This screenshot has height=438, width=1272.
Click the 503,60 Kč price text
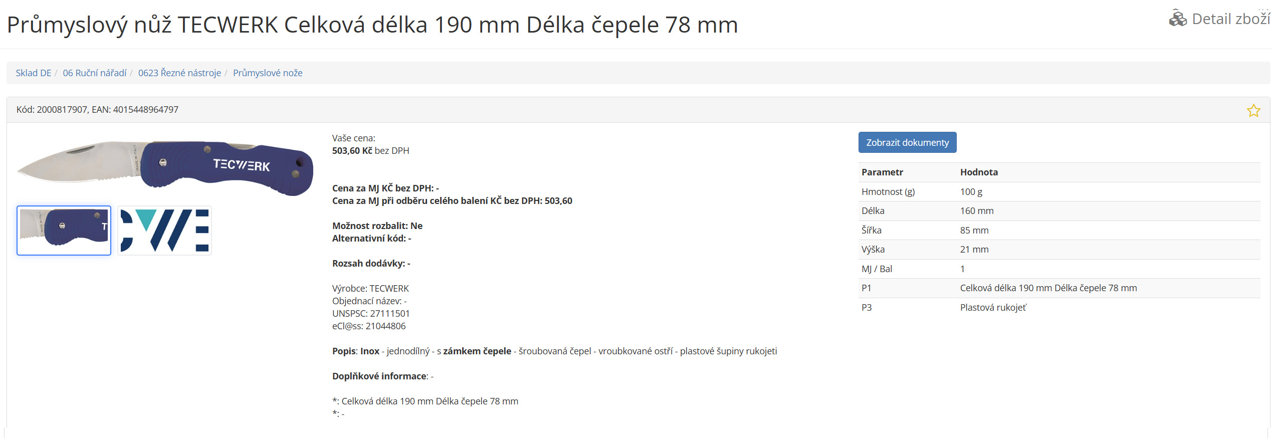(x=352, y=151)
